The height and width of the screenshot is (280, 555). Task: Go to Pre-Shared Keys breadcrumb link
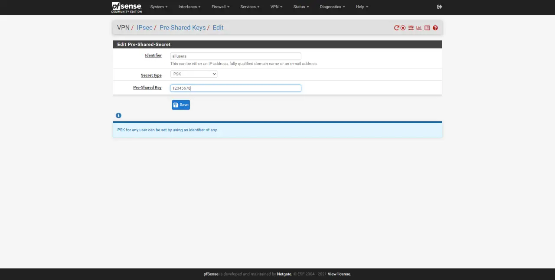tap(183, 28)
